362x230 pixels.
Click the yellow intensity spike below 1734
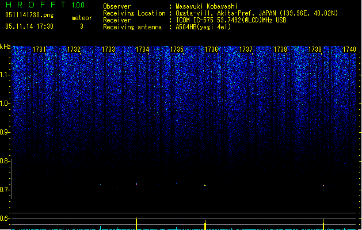pos(136,223)
